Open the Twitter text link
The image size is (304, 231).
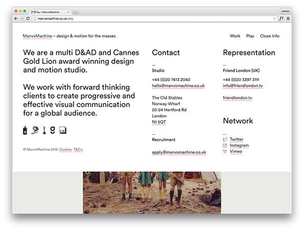click(237, 139)
